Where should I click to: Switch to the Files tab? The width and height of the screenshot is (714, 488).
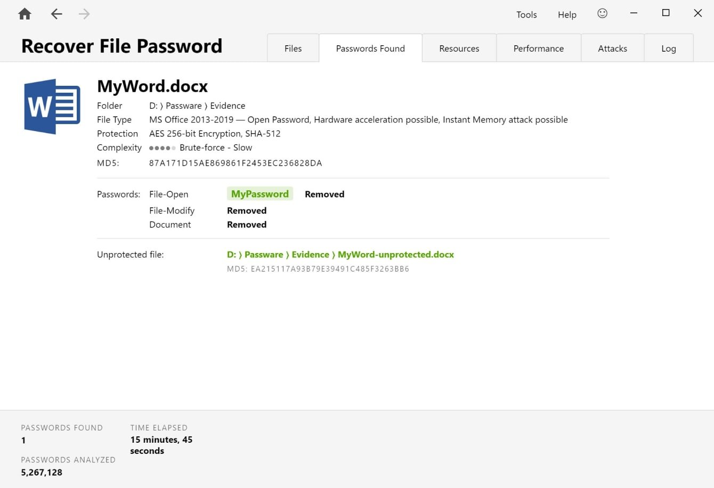(x=293, y=48)
